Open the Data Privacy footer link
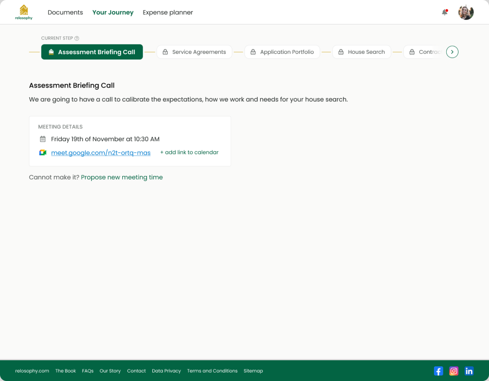489x381 pixels. pos(166,371)
